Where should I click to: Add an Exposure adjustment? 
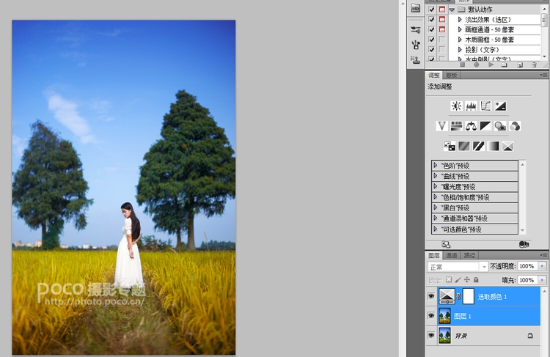(501, 106)
